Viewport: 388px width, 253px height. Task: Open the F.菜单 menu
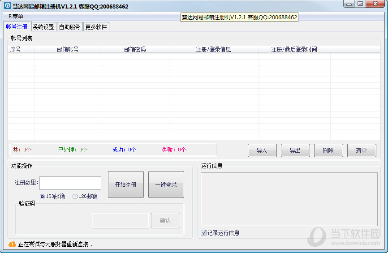coord(16,17)
